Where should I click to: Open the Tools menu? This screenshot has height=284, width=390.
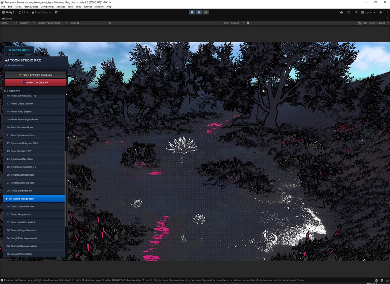71,7
